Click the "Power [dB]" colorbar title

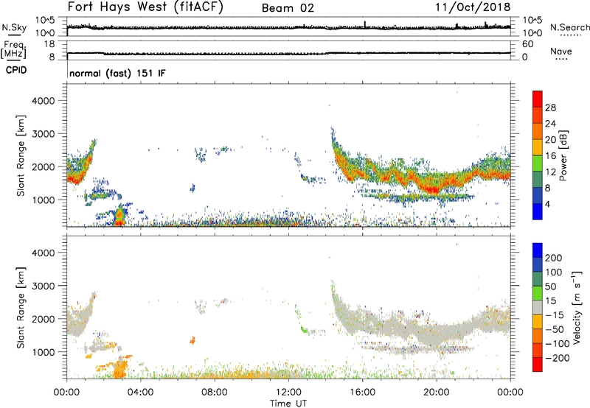tap(563, 155)
